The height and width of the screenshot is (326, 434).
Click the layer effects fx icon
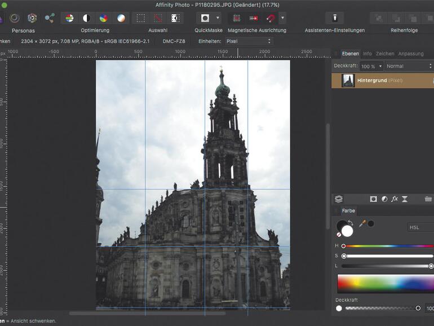tap(395, 199)
